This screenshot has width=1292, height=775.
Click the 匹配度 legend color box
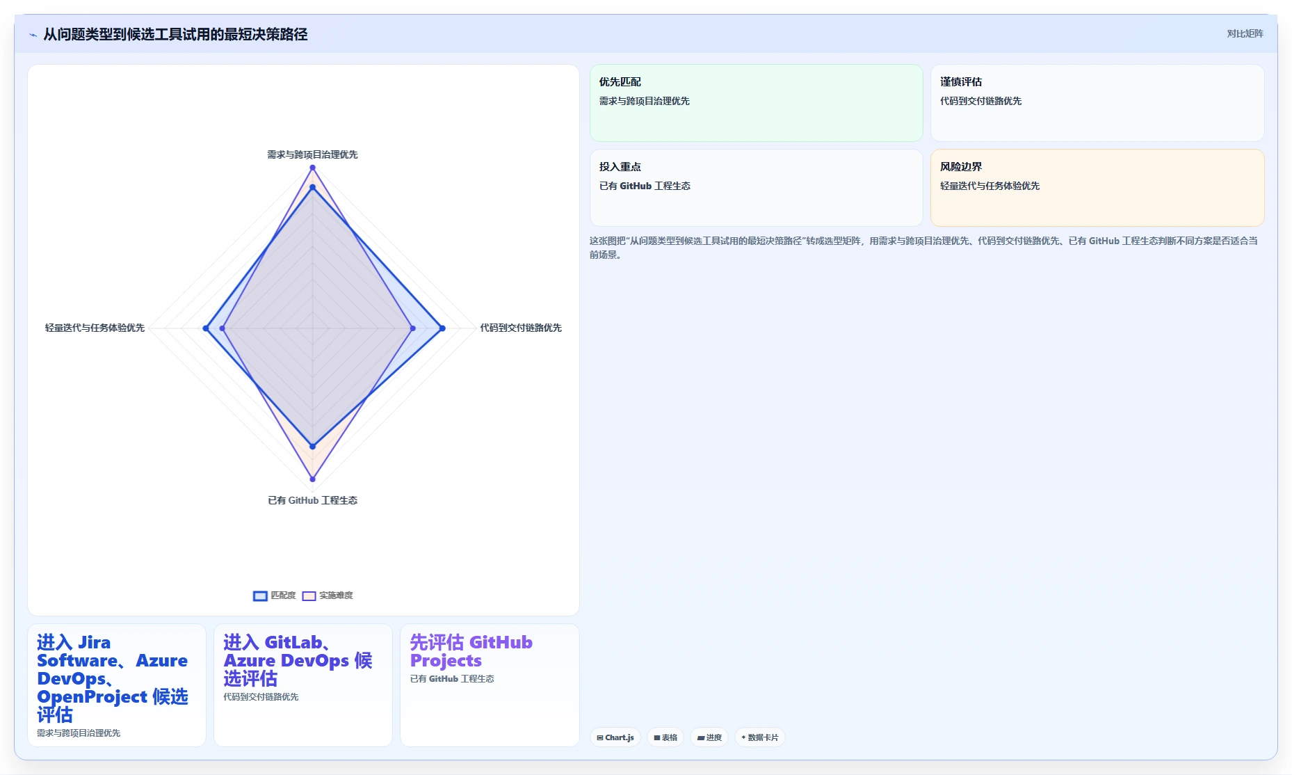[x=260, y=596]
